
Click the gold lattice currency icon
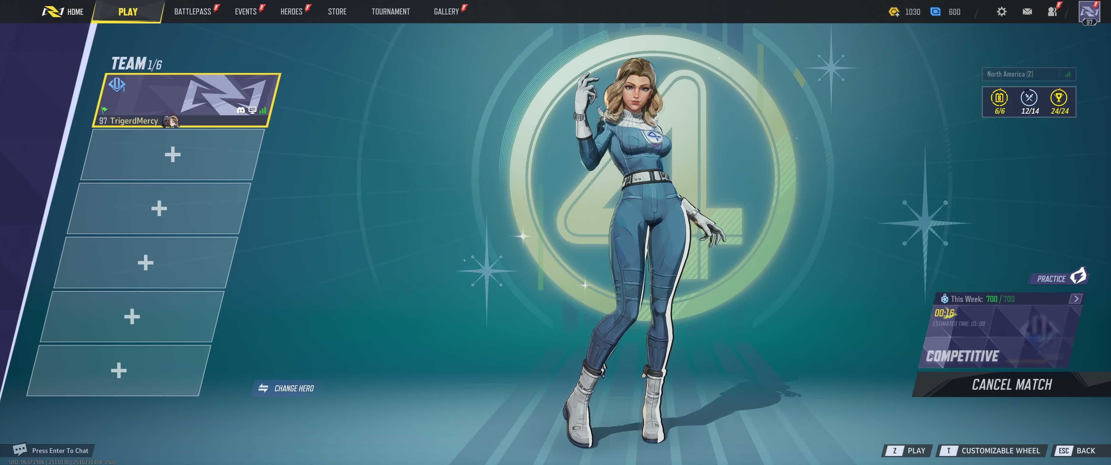click(x=894, y=12)
